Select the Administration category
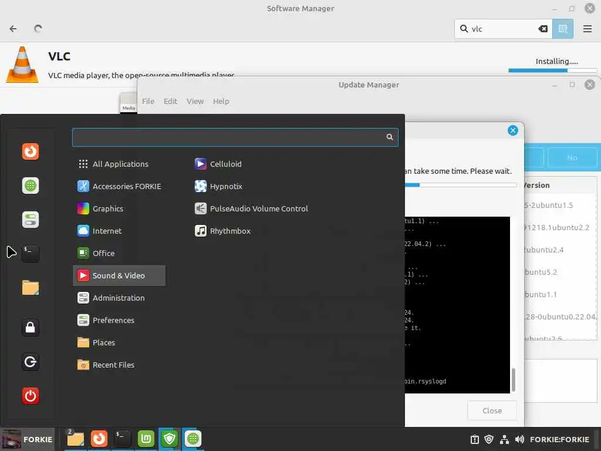The image size is (601, 451). tap(119, 298)
